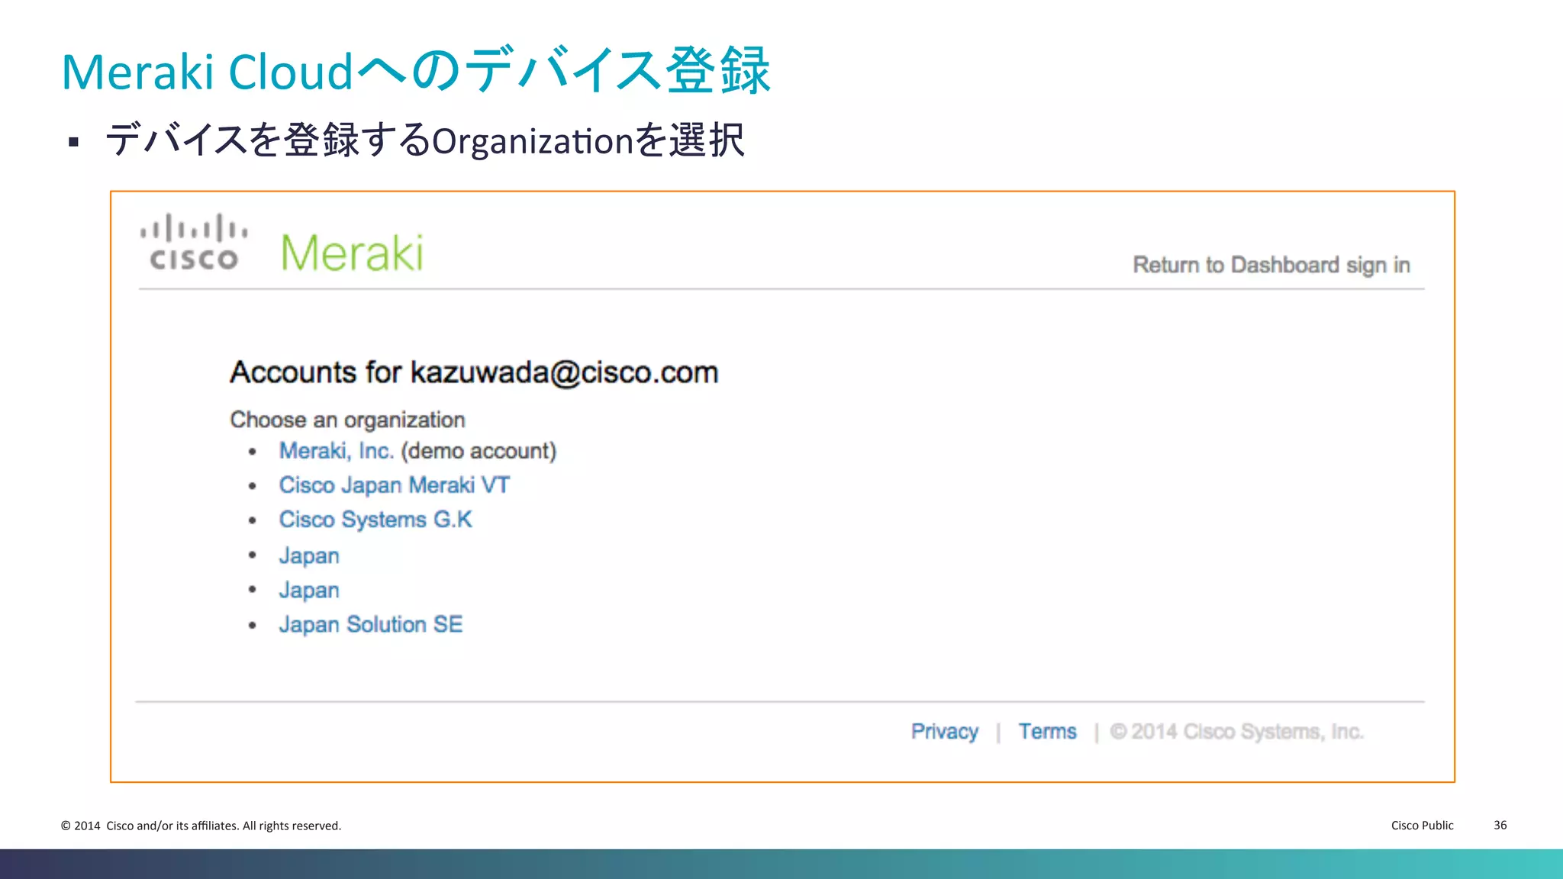Viewport: 1563px width, 879px height.
Task: Open Return to Dashboard sign in link
Action: coord(1271,266)
